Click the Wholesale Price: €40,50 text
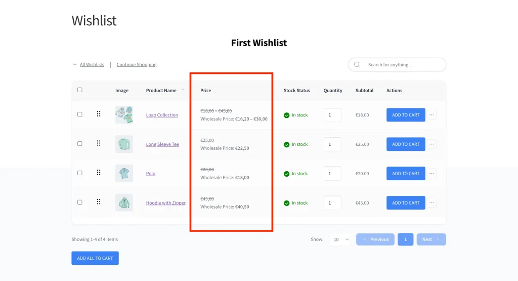518x281 pixels. (225, 207)
